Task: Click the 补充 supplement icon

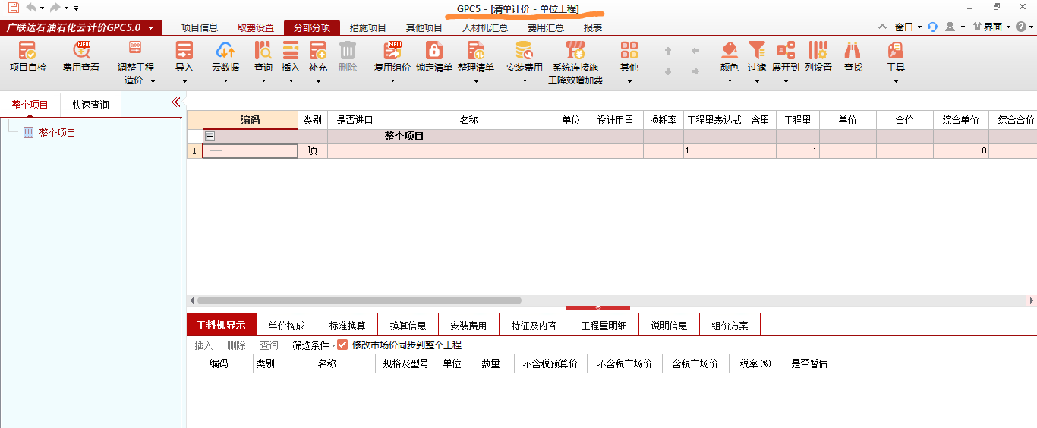Action: click(318, 50)
